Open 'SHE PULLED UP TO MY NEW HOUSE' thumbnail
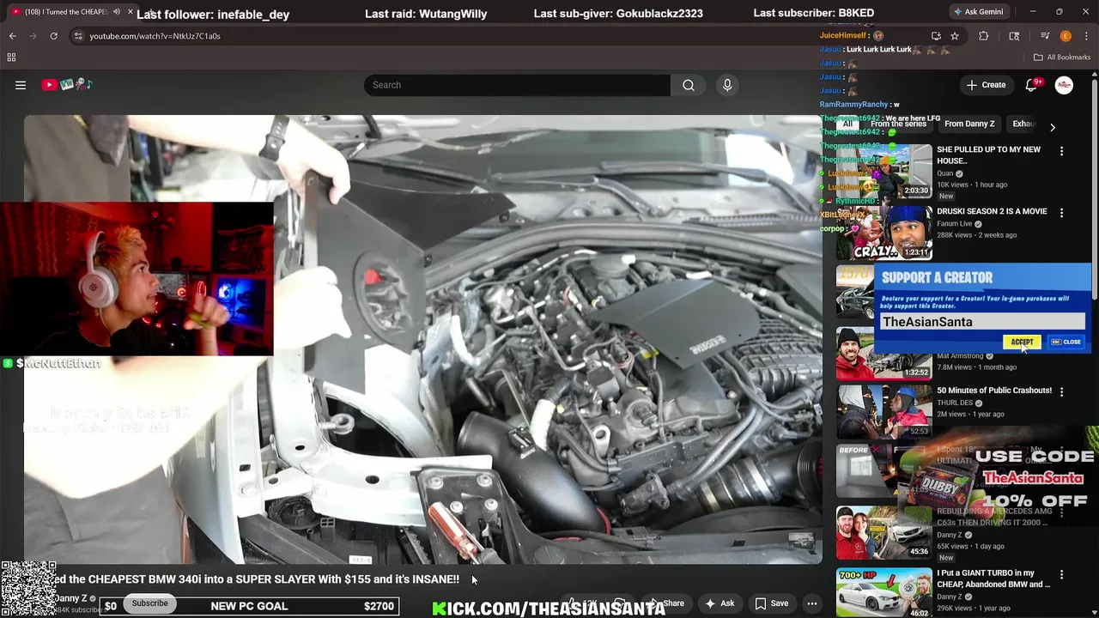The height and width of the screenshot is (618, 1099). (x=883, y=171)
